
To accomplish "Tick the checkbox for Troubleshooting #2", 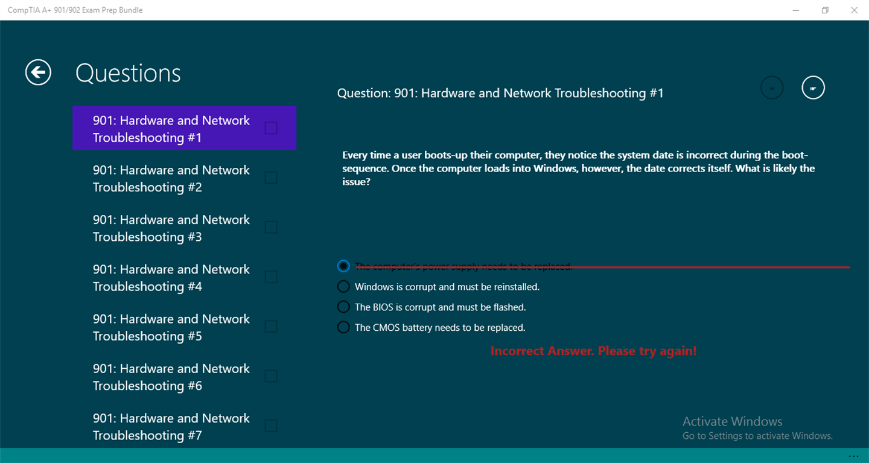I will click(x=271, y=177).
